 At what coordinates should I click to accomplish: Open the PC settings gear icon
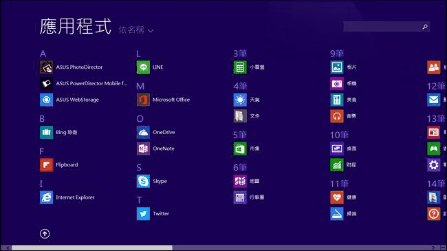434,164
